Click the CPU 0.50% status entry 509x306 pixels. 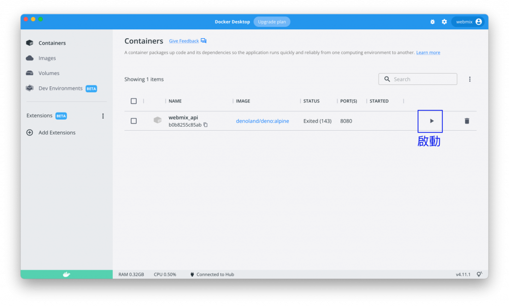(165, 275)
